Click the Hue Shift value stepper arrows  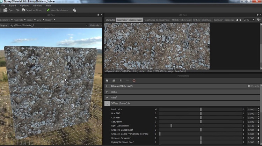[x=258, y=114]
